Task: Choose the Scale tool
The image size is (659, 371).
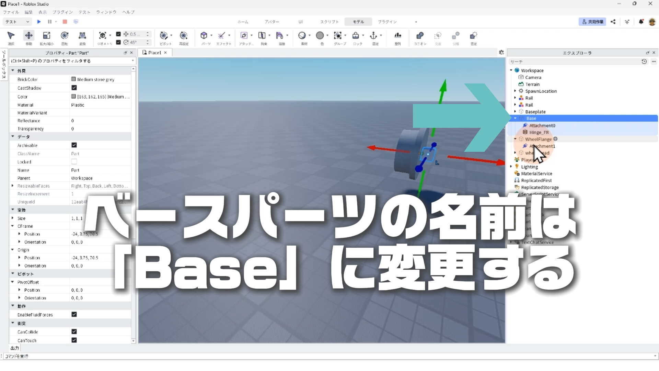Action: click(x=46, y=36)
